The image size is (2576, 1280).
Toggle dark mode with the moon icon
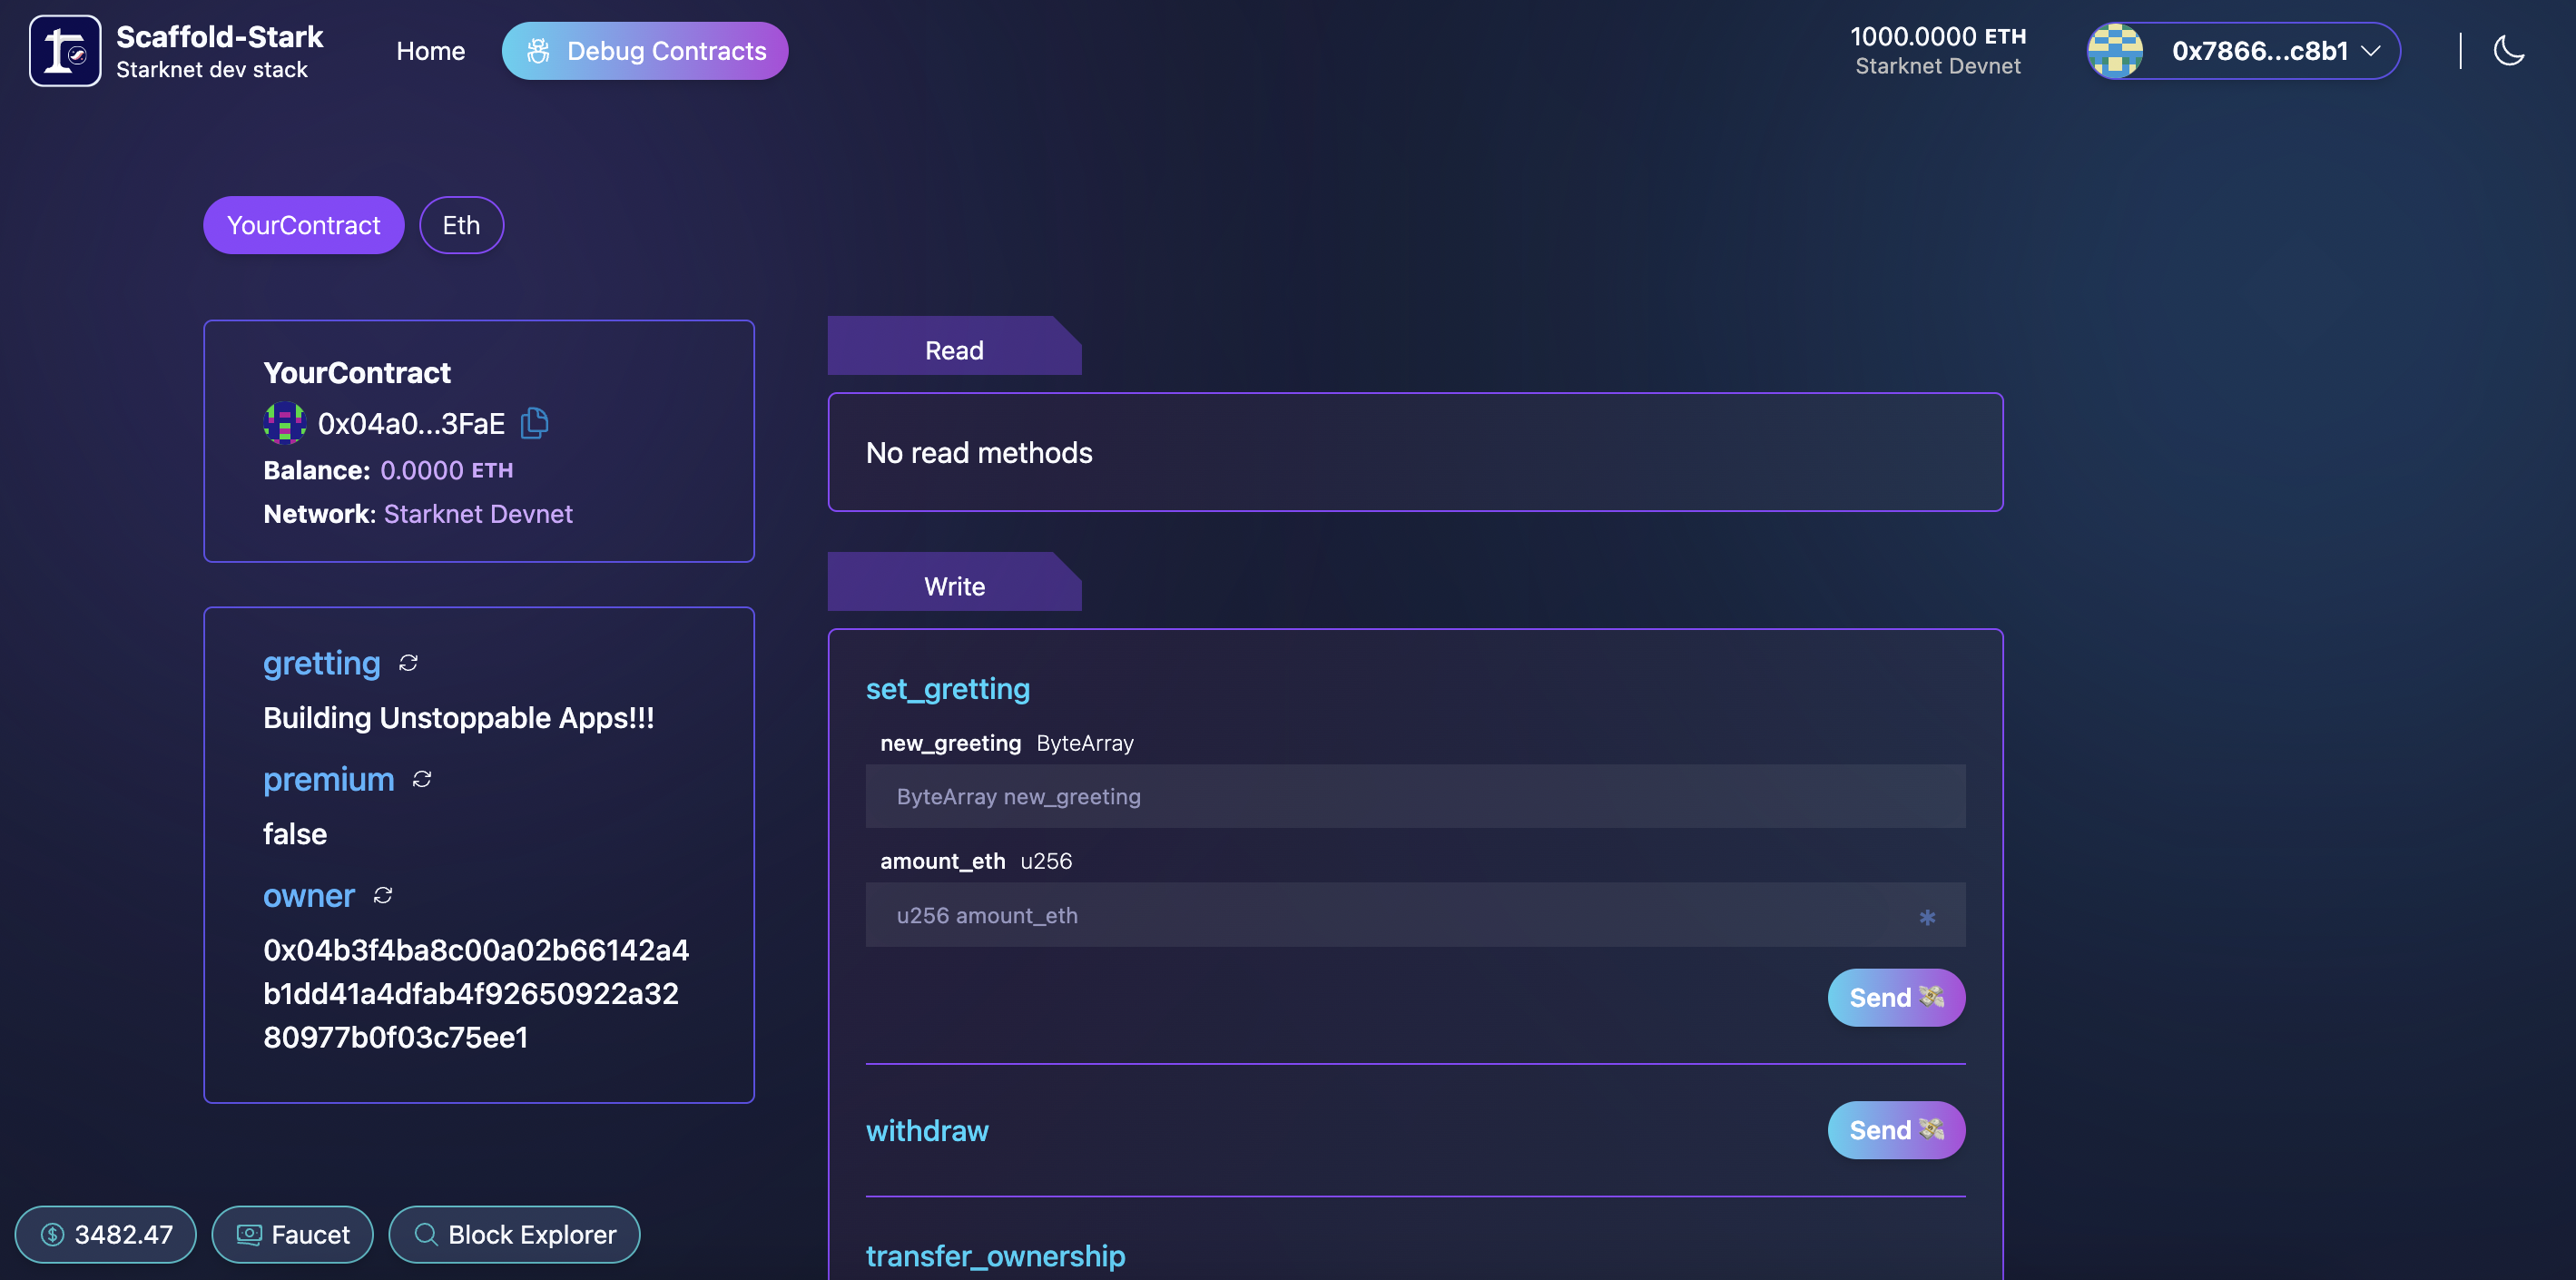click(2508, 51)
